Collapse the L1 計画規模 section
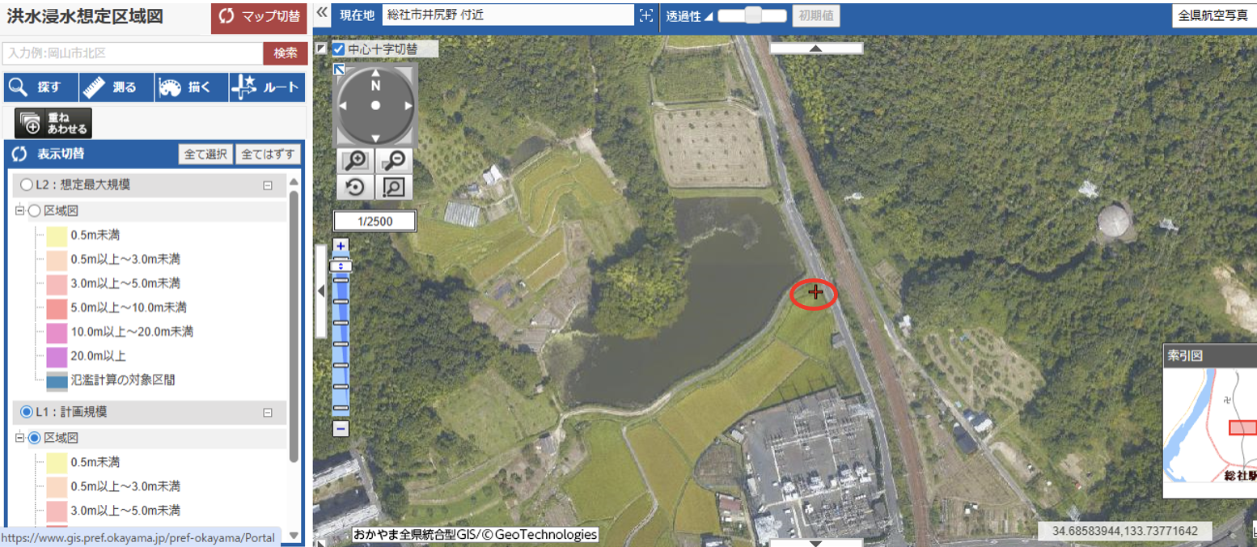 [x=267, y=413]
